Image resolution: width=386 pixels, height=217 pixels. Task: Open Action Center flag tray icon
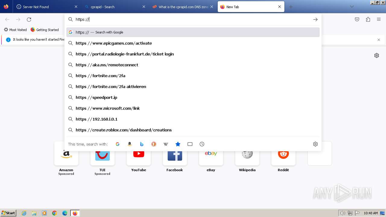click(x=357, y=213)
